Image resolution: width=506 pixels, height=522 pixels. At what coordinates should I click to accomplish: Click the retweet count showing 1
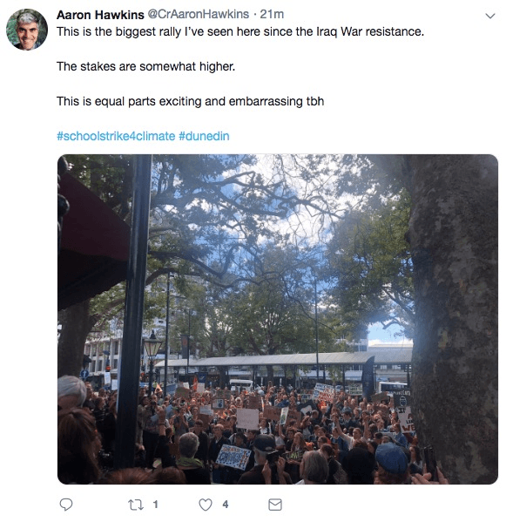(x=155, y=505)
